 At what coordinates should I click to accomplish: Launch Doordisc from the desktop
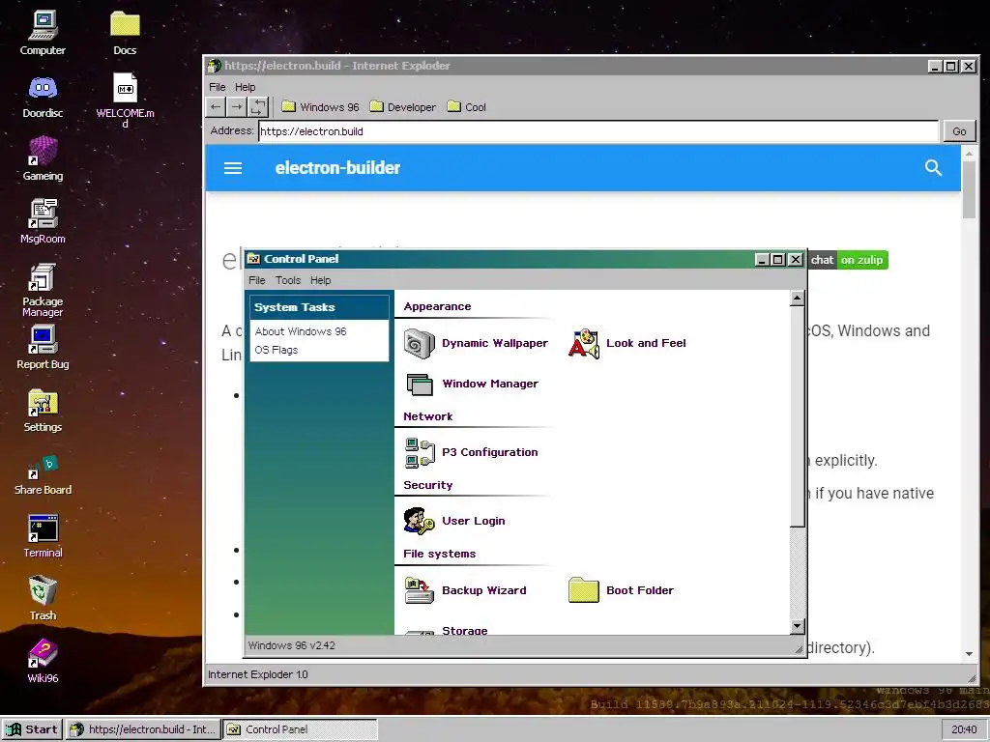pos(43,96)
